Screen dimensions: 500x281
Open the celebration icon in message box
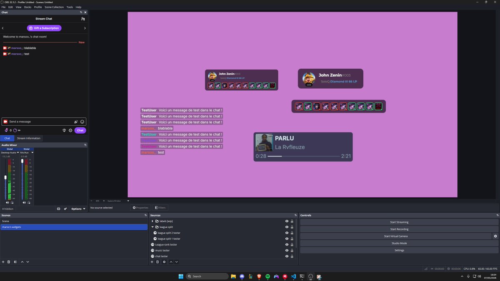(76, 122)
